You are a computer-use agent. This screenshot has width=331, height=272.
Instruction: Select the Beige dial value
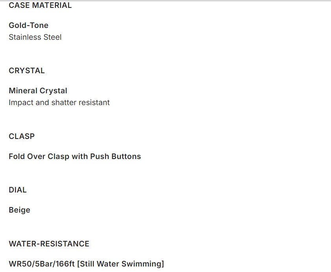19,210
